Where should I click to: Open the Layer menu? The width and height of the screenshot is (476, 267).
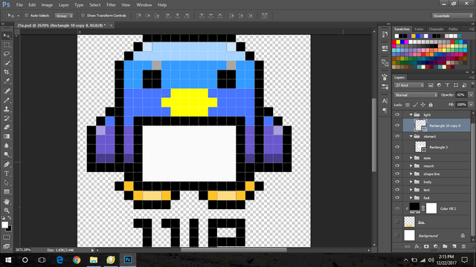(x=63, y=5)
